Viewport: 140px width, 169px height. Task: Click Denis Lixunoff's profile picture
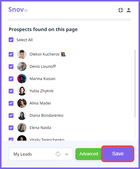click(x=22, y=66)
